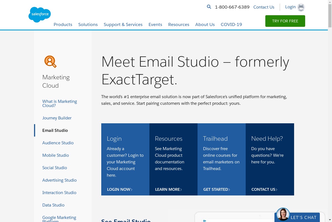Viewport: 332px width, 222px height.
Task: Click the Salesforce cloud logo
Action: (40, 15)
